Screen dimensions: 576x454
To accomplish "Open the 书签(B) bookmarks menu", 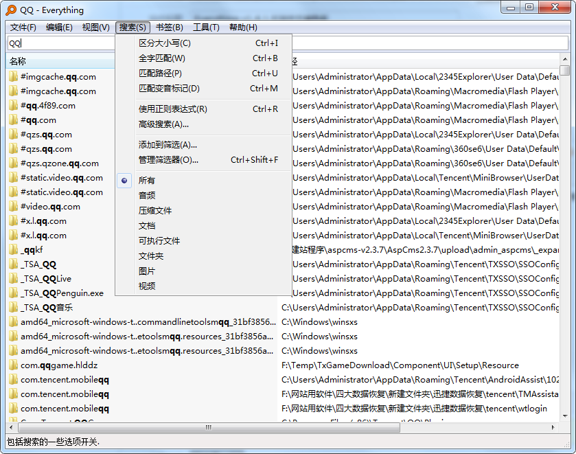I will tap(170, 27).
